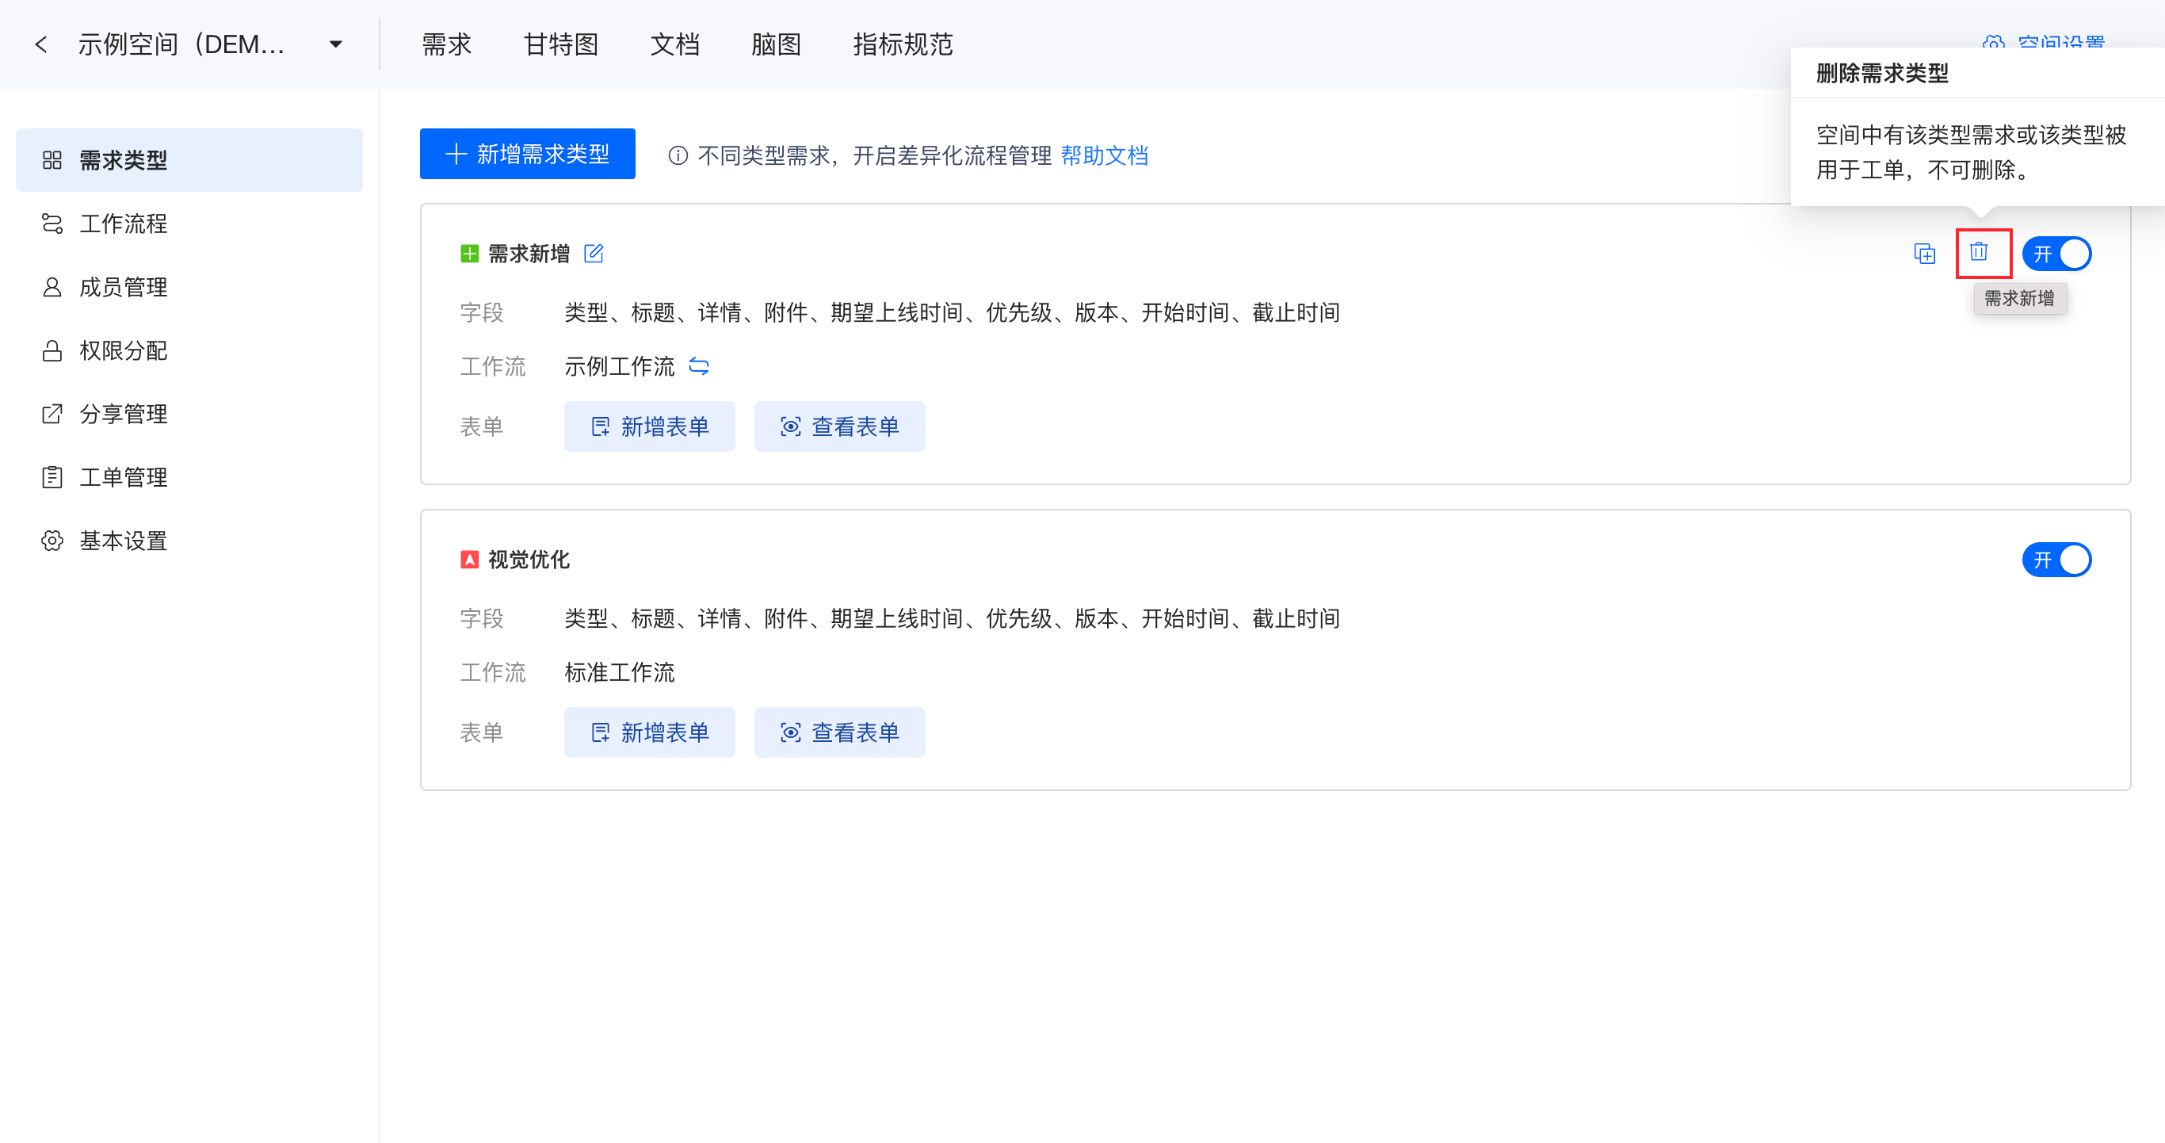
Task: Select 工作流程 in the sidebar
Action: point(123,224)
